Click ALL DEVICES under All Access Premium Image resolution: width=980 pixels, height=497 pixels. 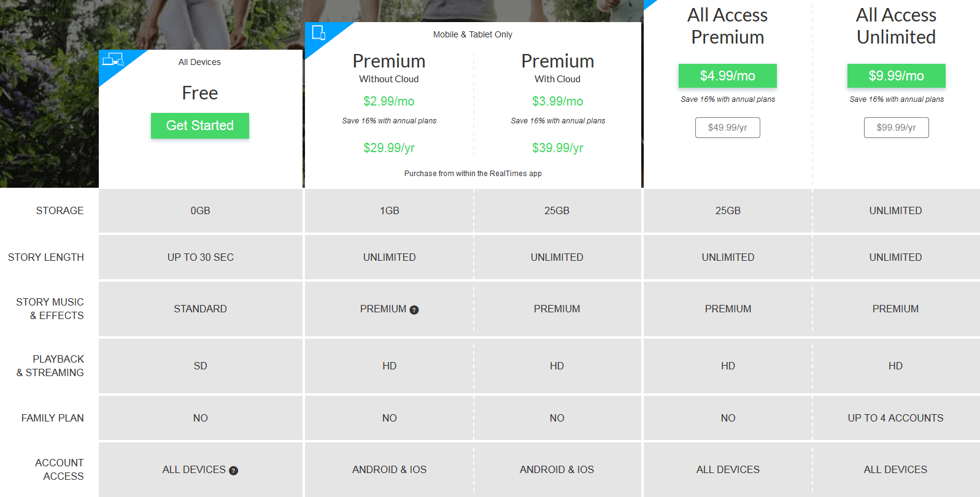coord(728,469)
